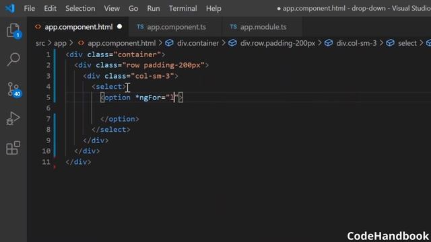This screenshot has height=242, width=431.
Task: Click the closing select tag on line 8
Action: pos(111,130)
